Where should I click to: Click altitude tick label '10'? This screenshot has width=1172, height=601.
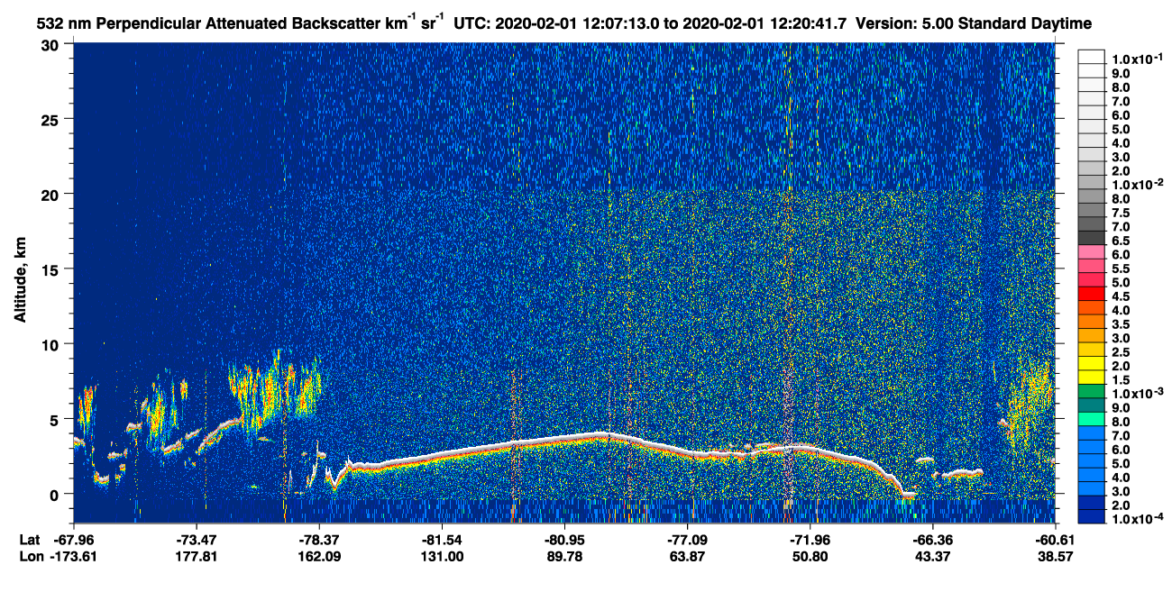[51, 343]
